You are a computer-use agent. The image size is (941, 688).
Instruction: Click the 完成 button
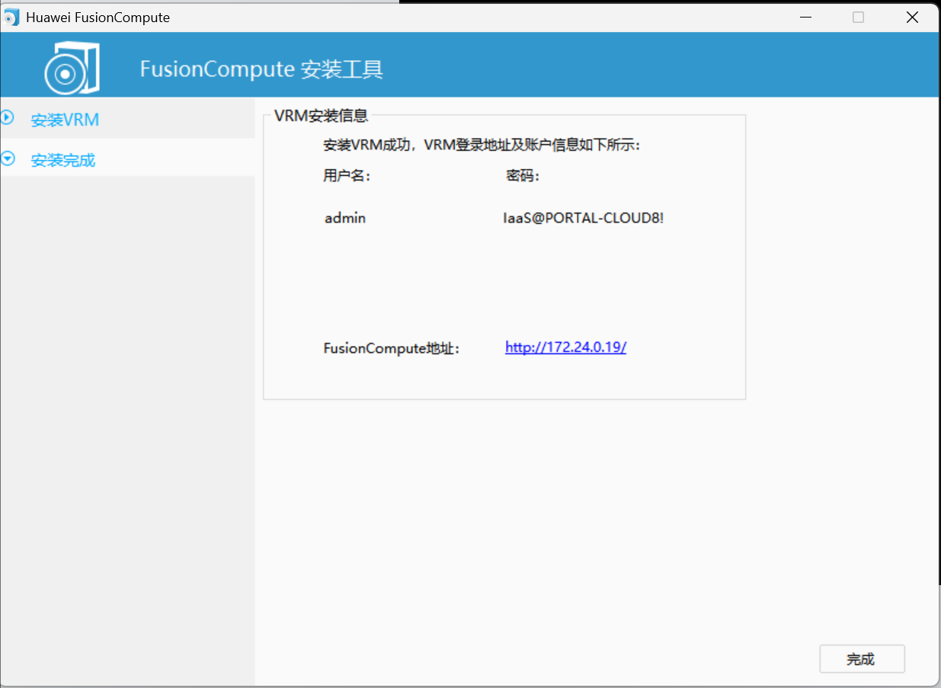(x=862, y=659)
